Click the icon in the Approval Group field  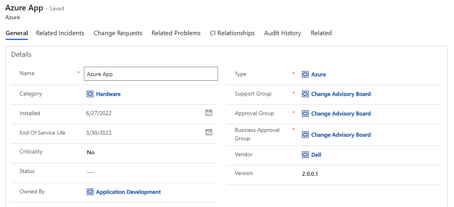(x=305, y=113)
